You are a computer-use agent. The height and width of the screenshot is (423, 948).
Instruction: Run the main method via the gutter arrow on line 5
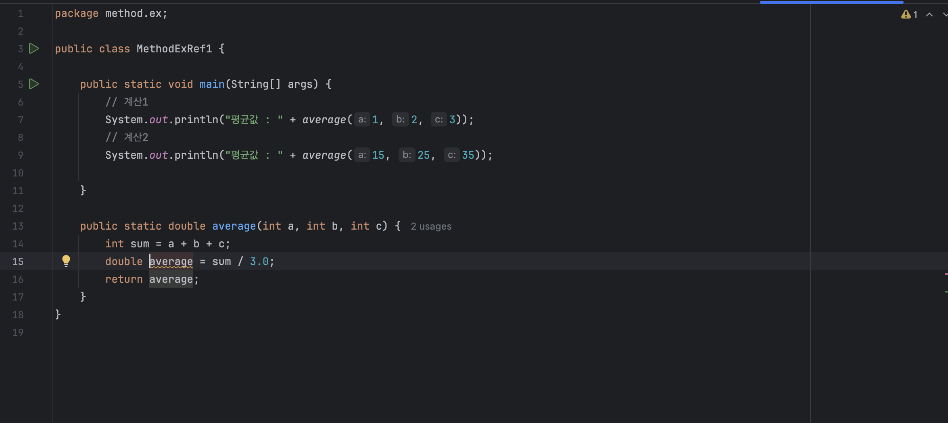click(x=34, y=84)
